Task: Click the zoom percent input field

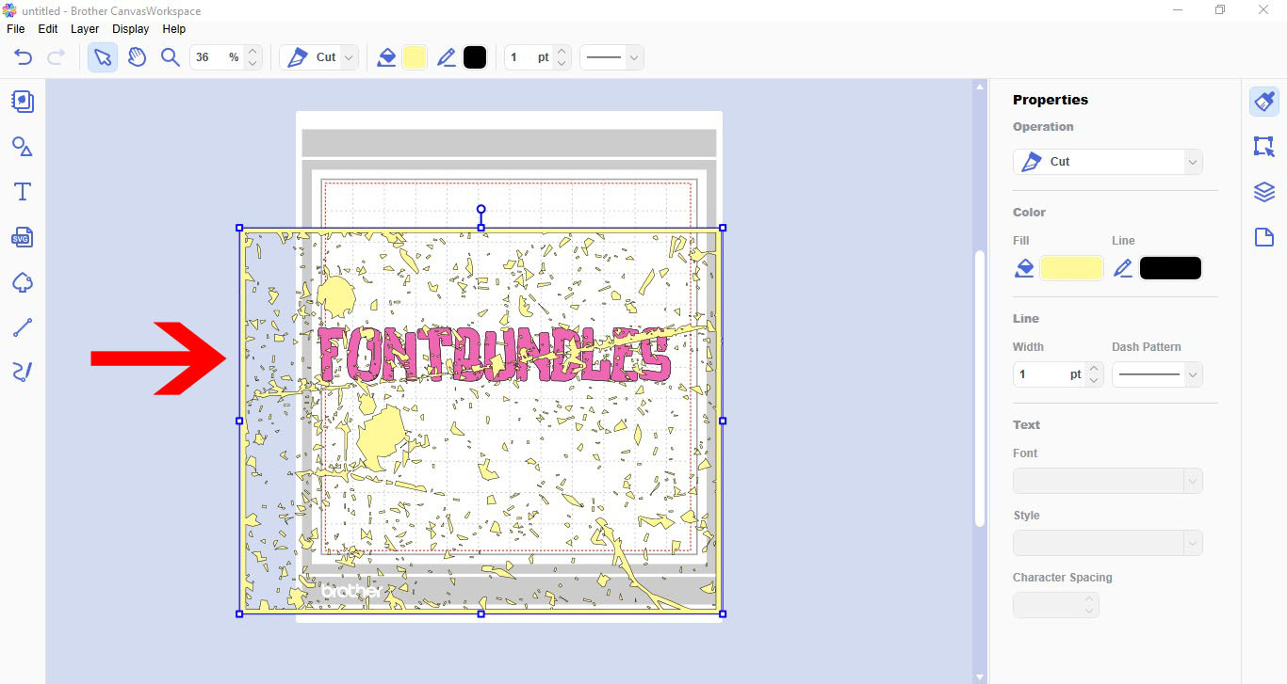Action: [x=217, y=57]
